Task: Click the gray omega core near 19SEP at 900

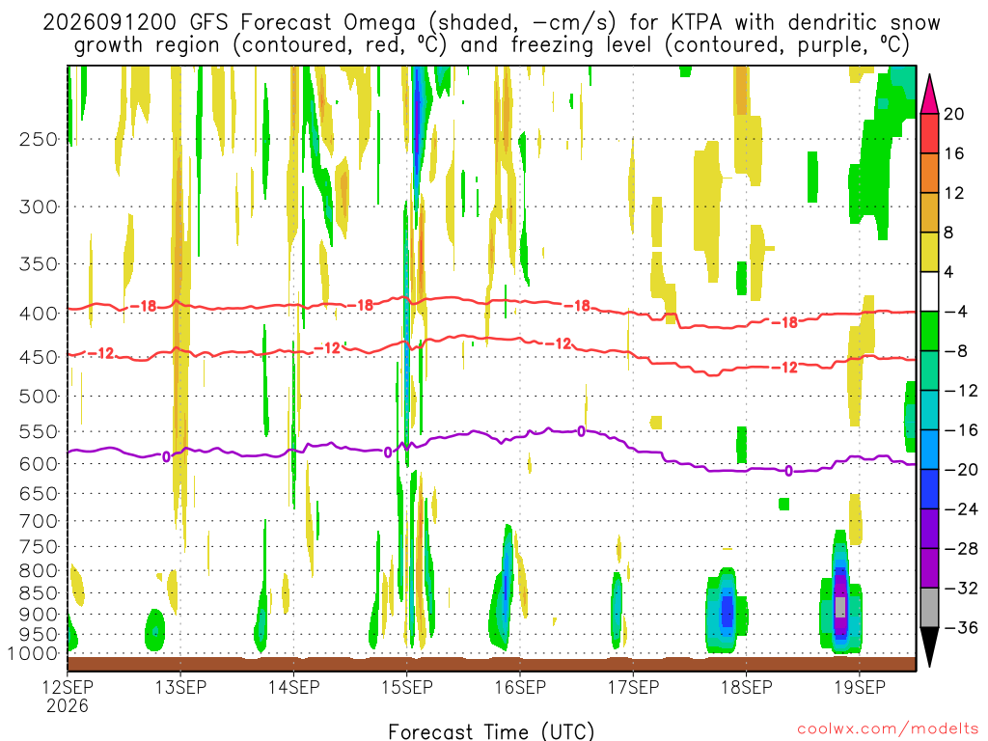Action: (840, 608)
